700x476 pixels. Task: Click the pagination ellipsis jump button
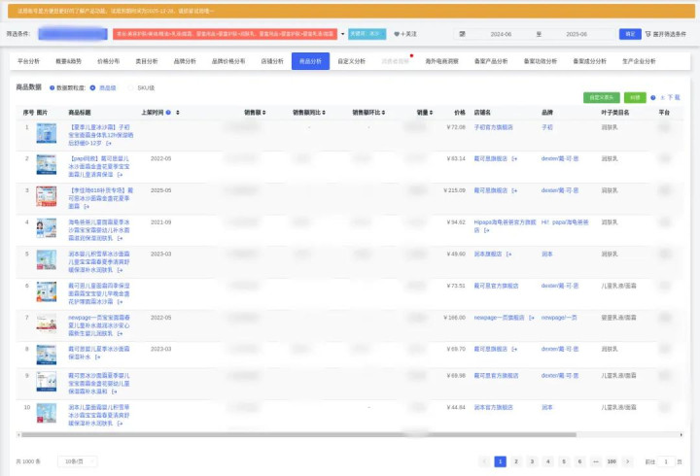(596, 461)
